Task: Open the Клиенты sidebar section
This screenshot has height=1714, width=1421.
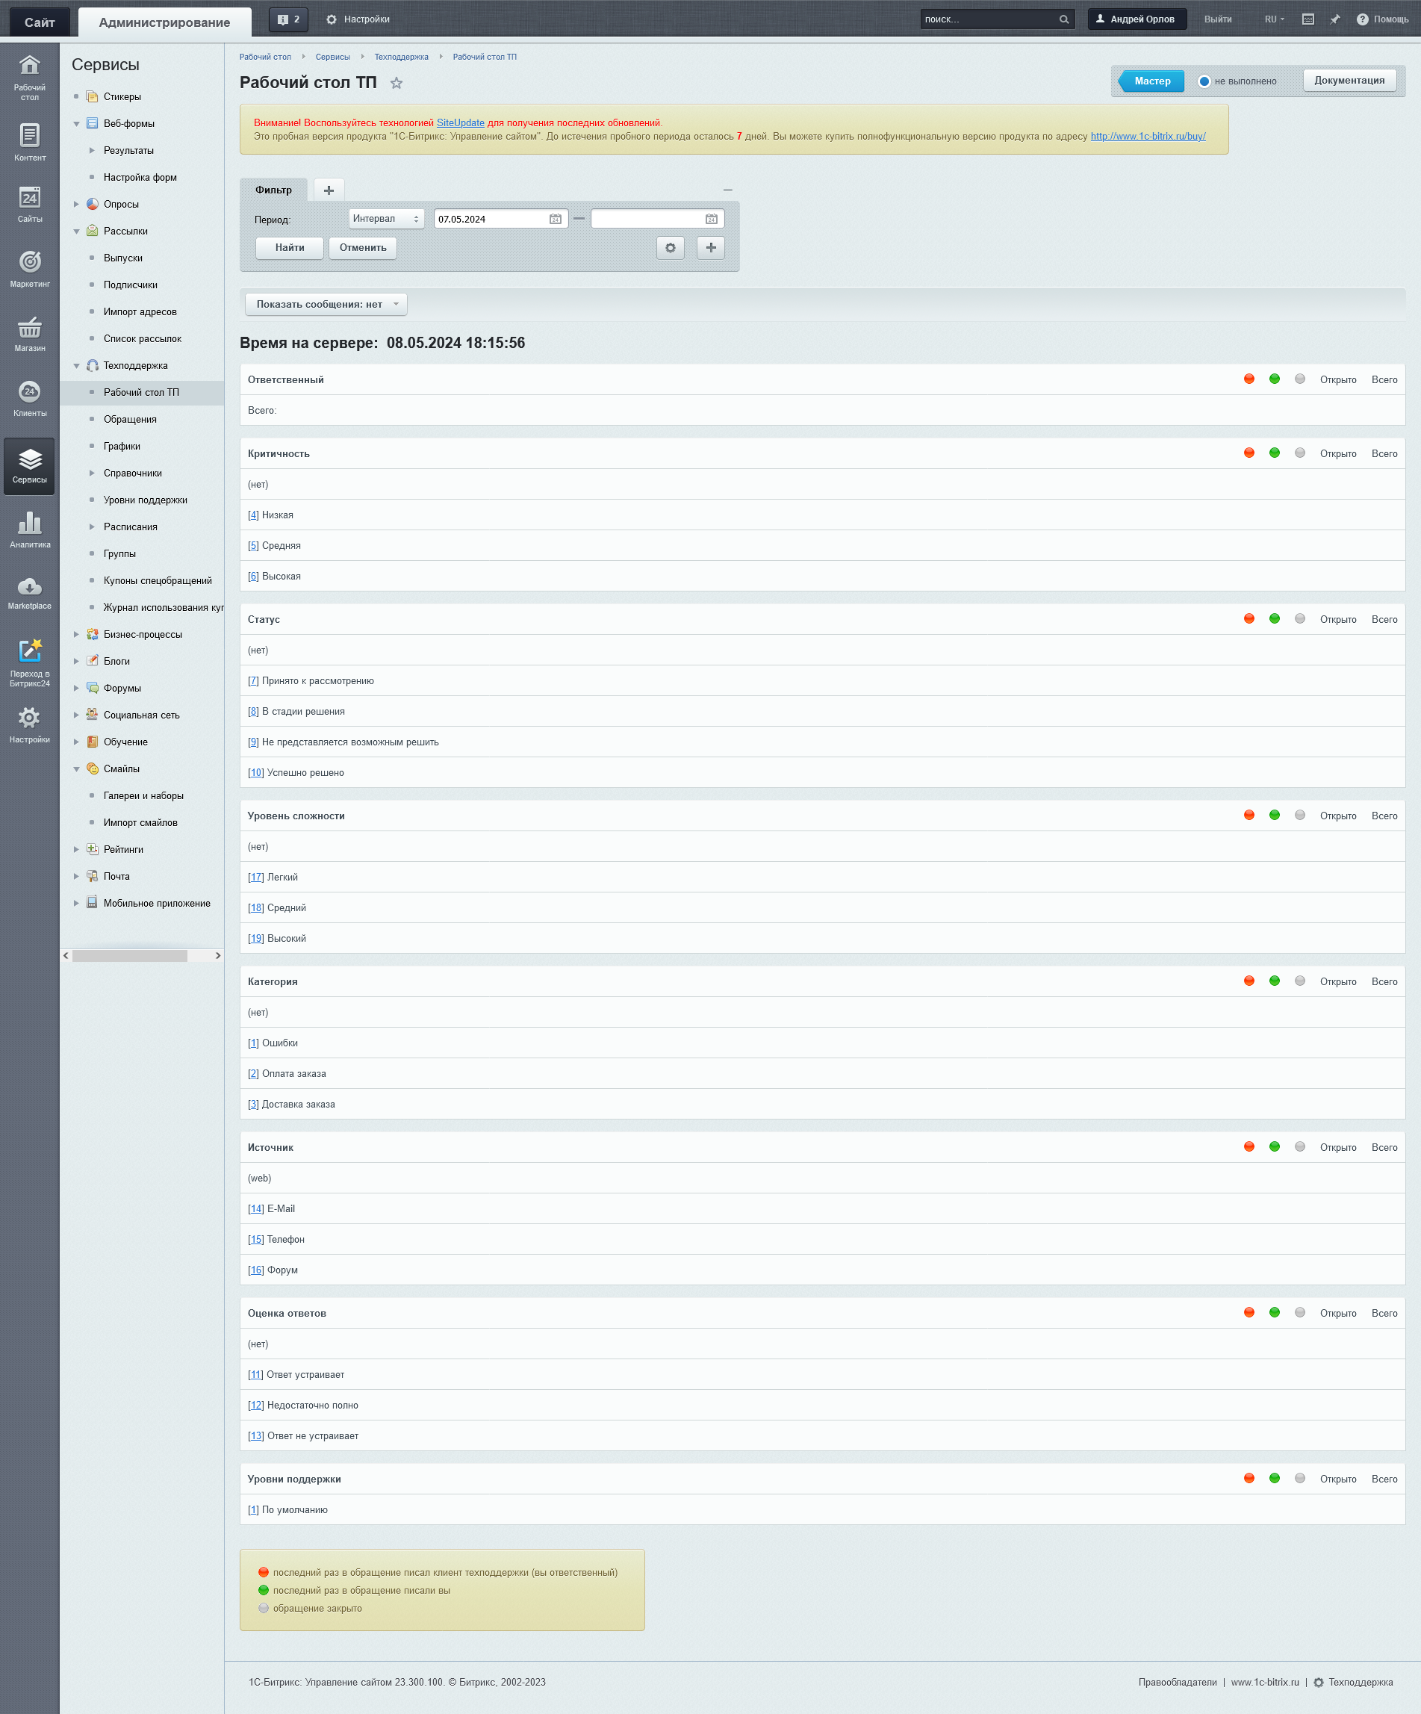Action: (29, 398)
